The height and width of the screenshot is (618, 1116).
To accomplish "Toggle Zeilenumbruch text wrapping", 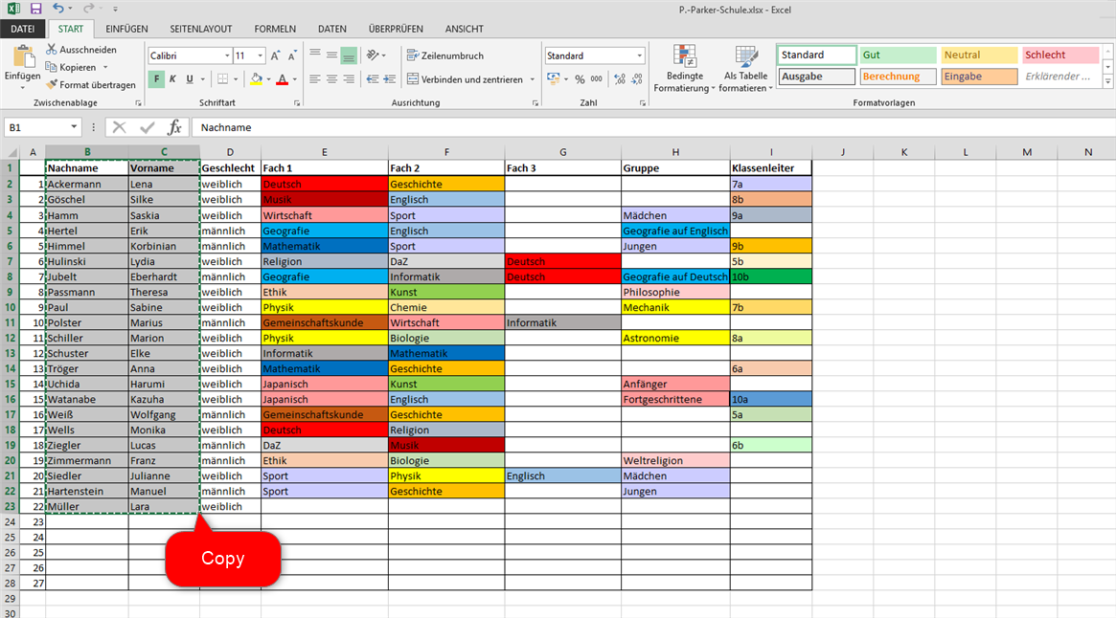I will pos(445,55).
